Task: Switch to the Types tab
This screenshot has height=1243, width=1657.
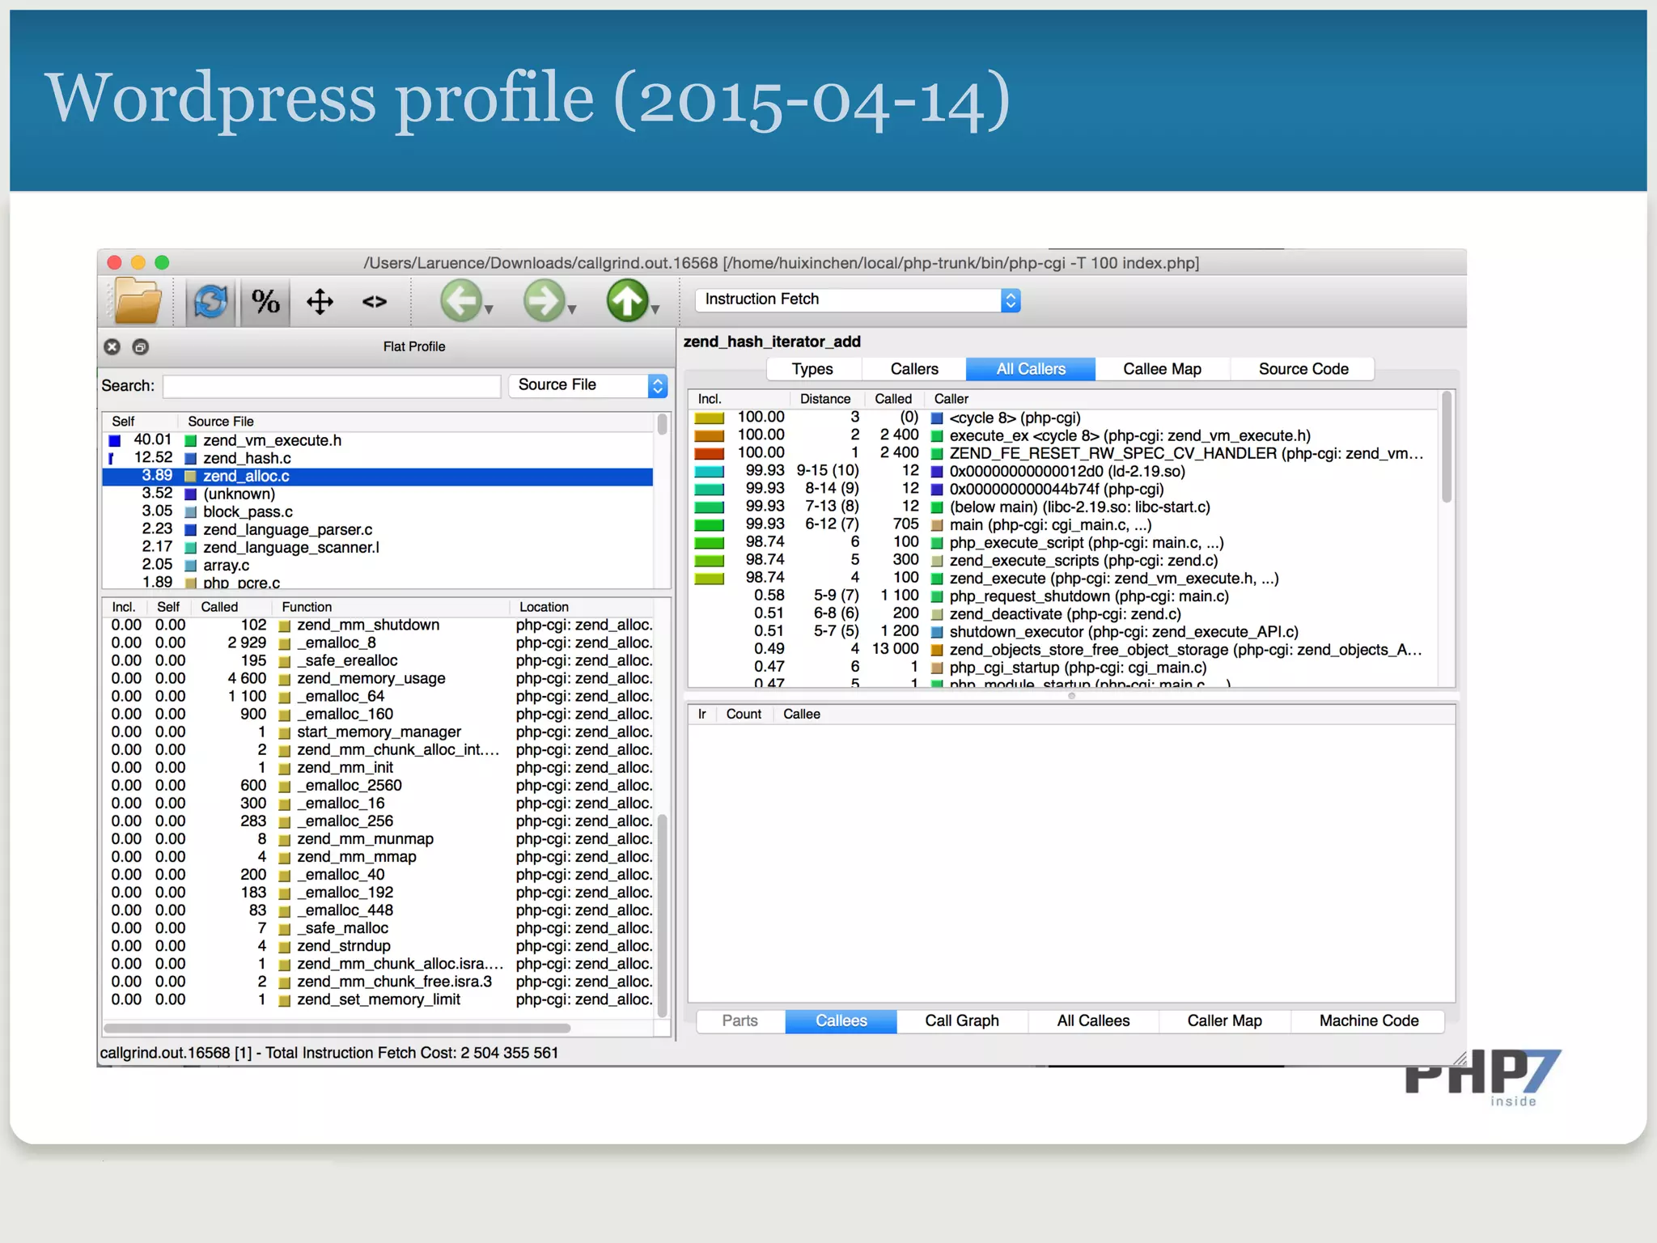Action: pyautogui.click(x=812, y=369)
